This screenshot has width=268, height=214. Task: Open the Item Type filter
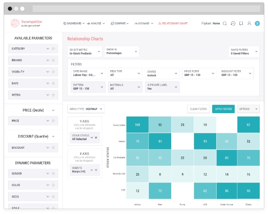click(125, 74)
